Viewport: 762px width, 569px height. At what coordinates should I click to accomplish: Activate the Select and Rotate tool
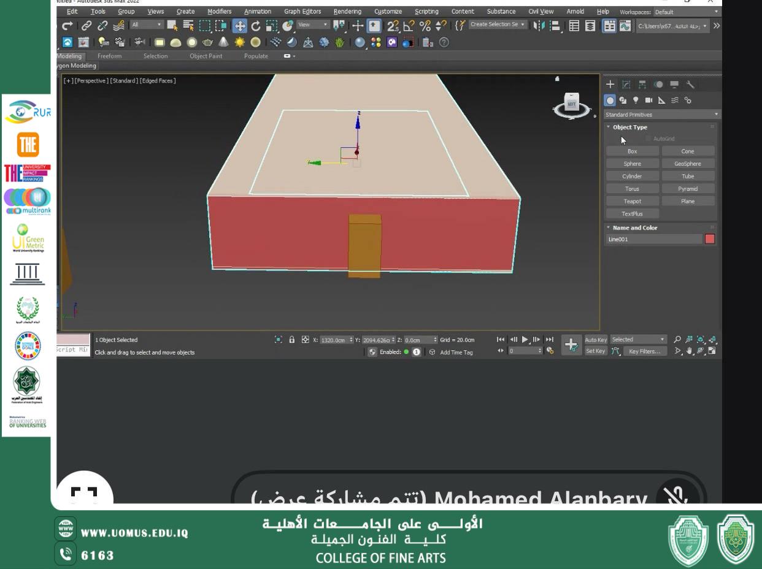coord(256,26)
